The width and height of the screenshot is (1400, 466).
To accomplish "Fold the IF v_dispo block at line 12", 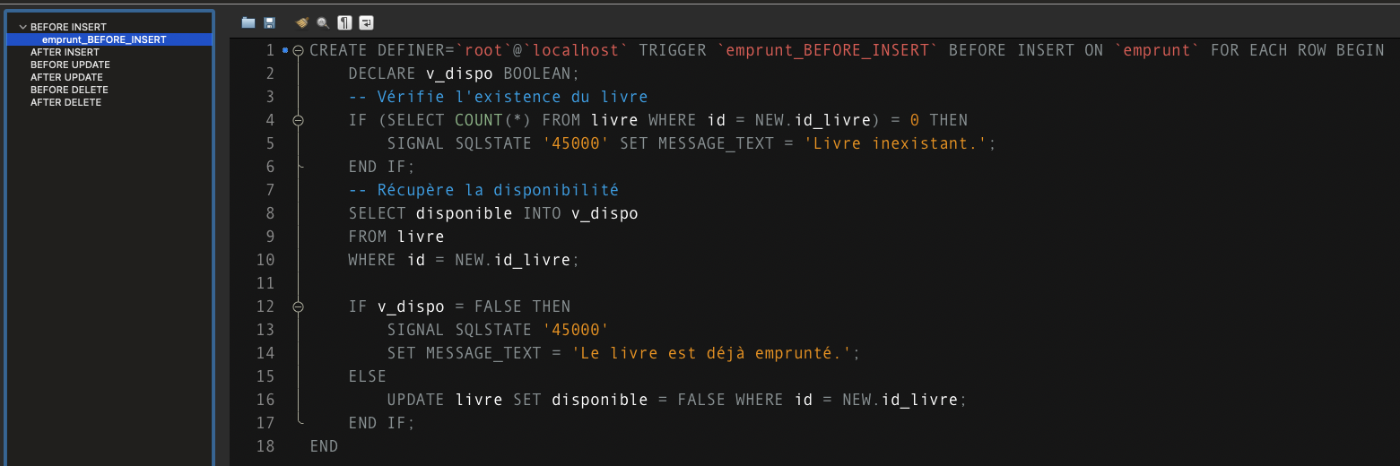I will pos(299,306).
